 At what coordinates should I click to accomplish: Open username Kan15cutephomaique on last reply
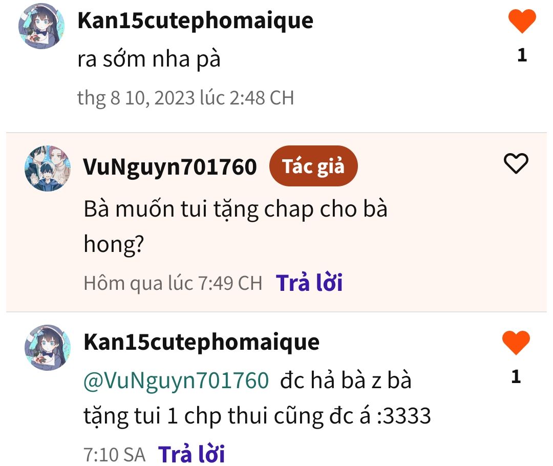201,342
